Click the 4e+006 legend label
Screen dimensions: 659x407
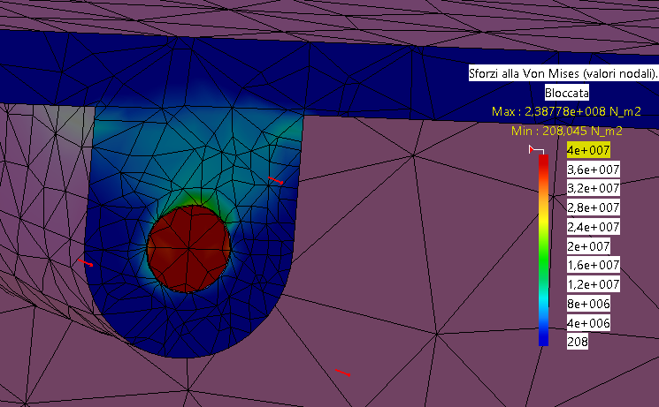[x=588, y=323]
